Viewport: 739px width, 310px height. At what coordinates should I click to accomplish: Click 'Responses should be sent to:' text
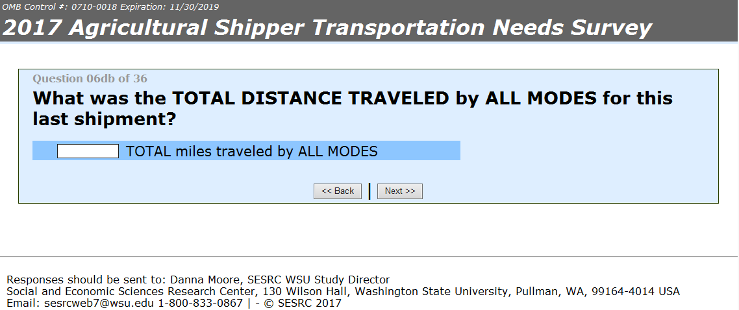(x=86, y=280)
